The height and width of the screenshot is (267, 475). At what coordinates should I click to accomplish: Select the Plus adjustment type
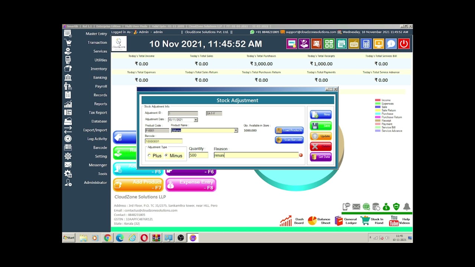coord(149,156)
